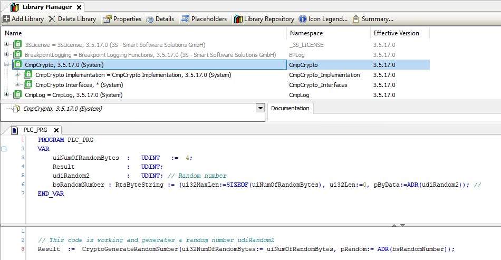Viewport: 501px width, 260px height.
Task: Select the PLC_PRG editor tab
Action: (35, 130)
